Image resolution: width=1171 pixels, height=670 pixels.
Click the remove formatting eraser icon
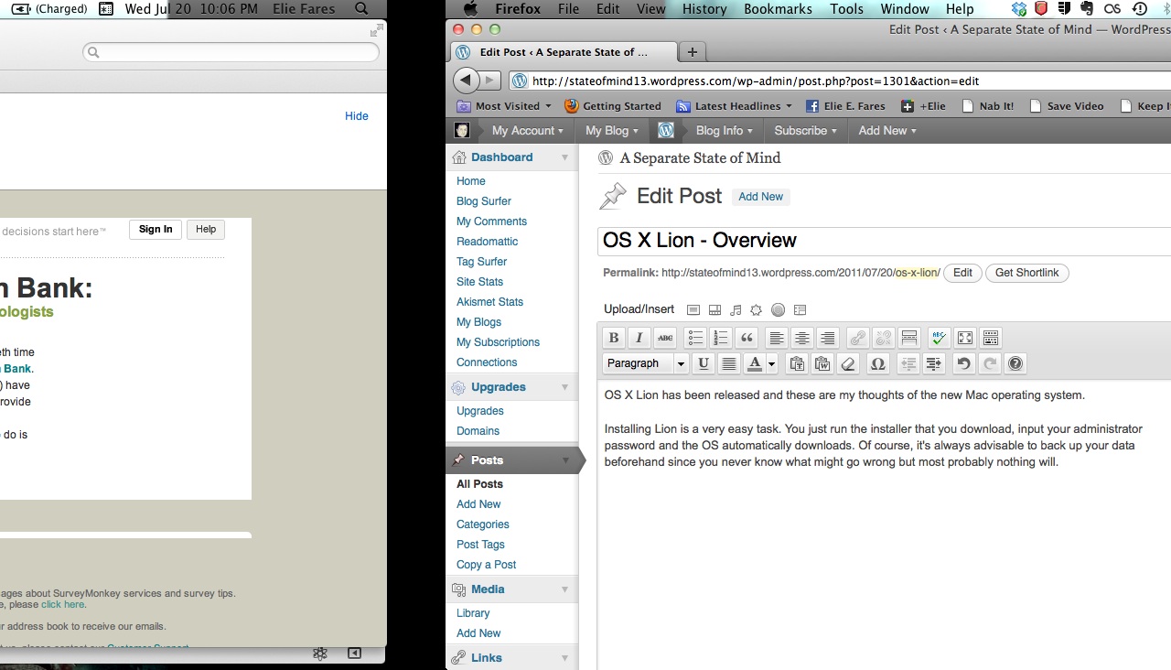848,363
